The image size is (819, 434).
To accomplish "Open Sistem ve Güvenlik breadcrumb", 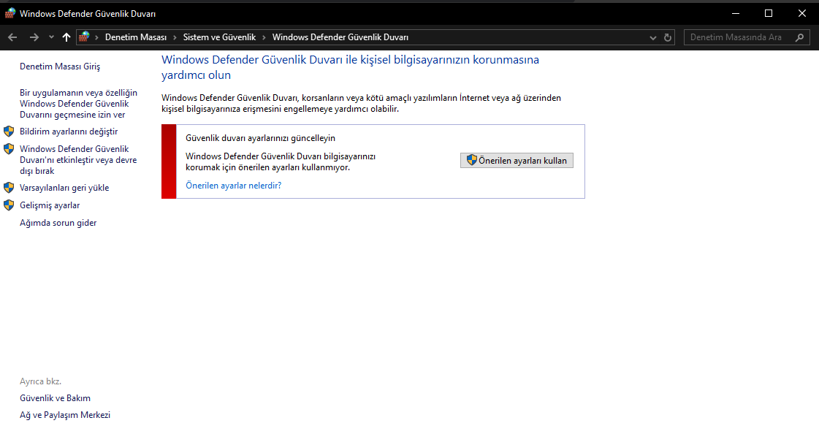I will 219,37.
